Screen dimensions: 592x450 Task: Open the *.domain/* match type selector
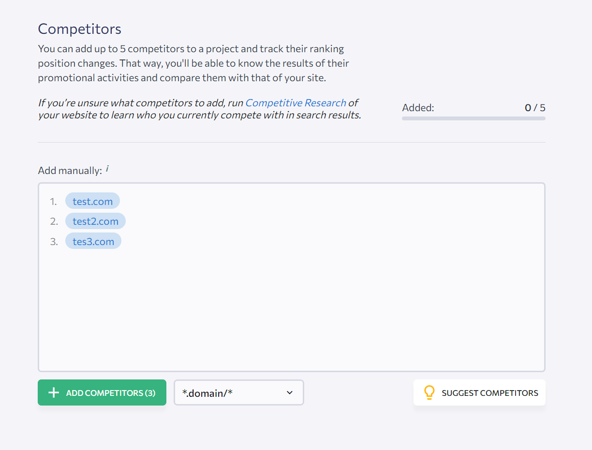[227, 392]
